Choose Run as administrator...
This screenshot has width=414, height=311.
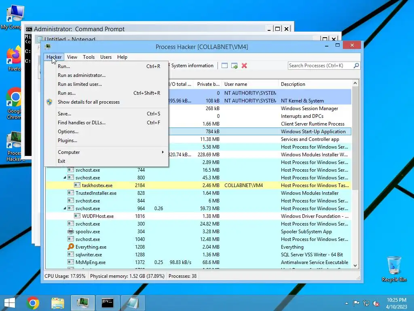tap(106, 75)
